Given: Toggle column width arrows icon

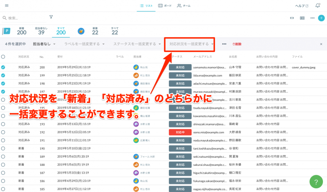Looking at the screenshot, I should [292, 18].
